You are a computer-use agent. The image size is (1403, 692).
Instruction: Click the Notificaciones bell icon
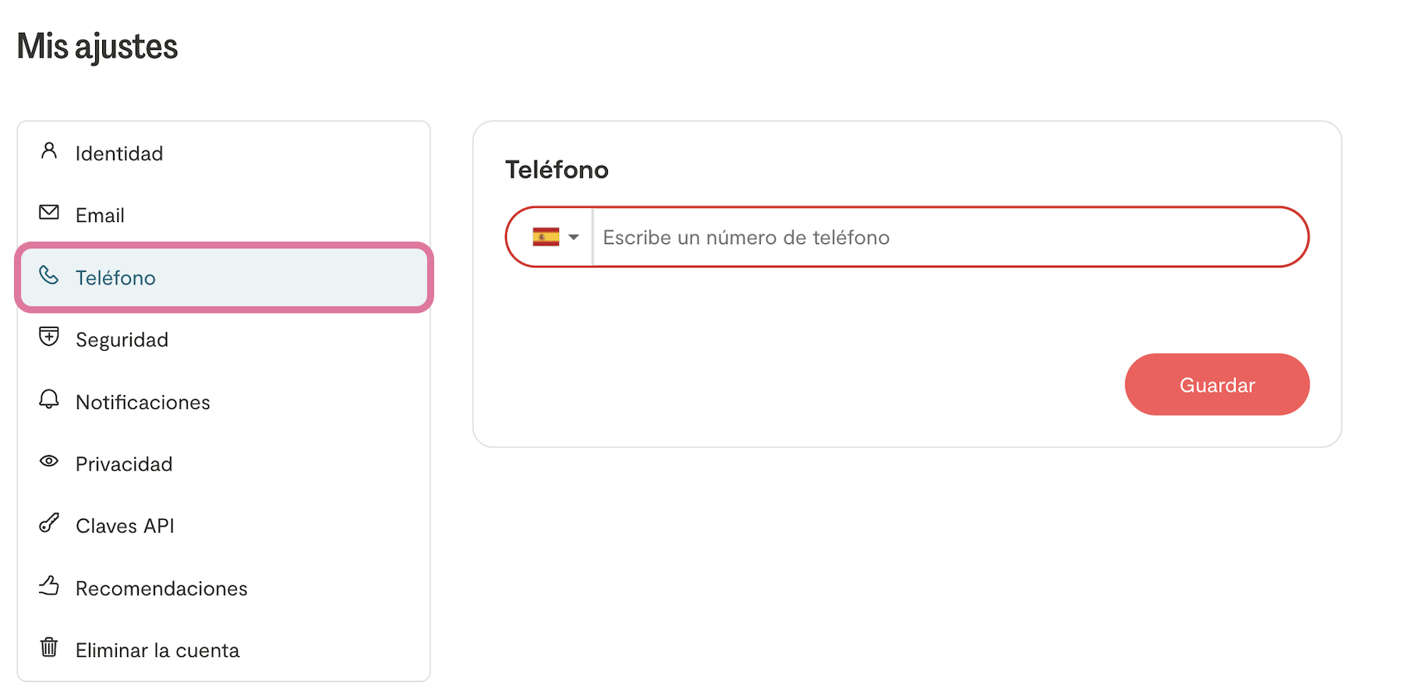(x=49, y=399)
